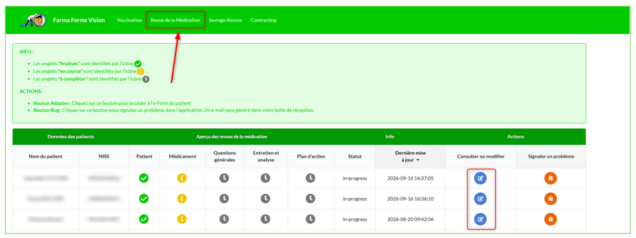
Task: Click Patient green check in 09:42:36 row
Action: [x=144, y=219]
